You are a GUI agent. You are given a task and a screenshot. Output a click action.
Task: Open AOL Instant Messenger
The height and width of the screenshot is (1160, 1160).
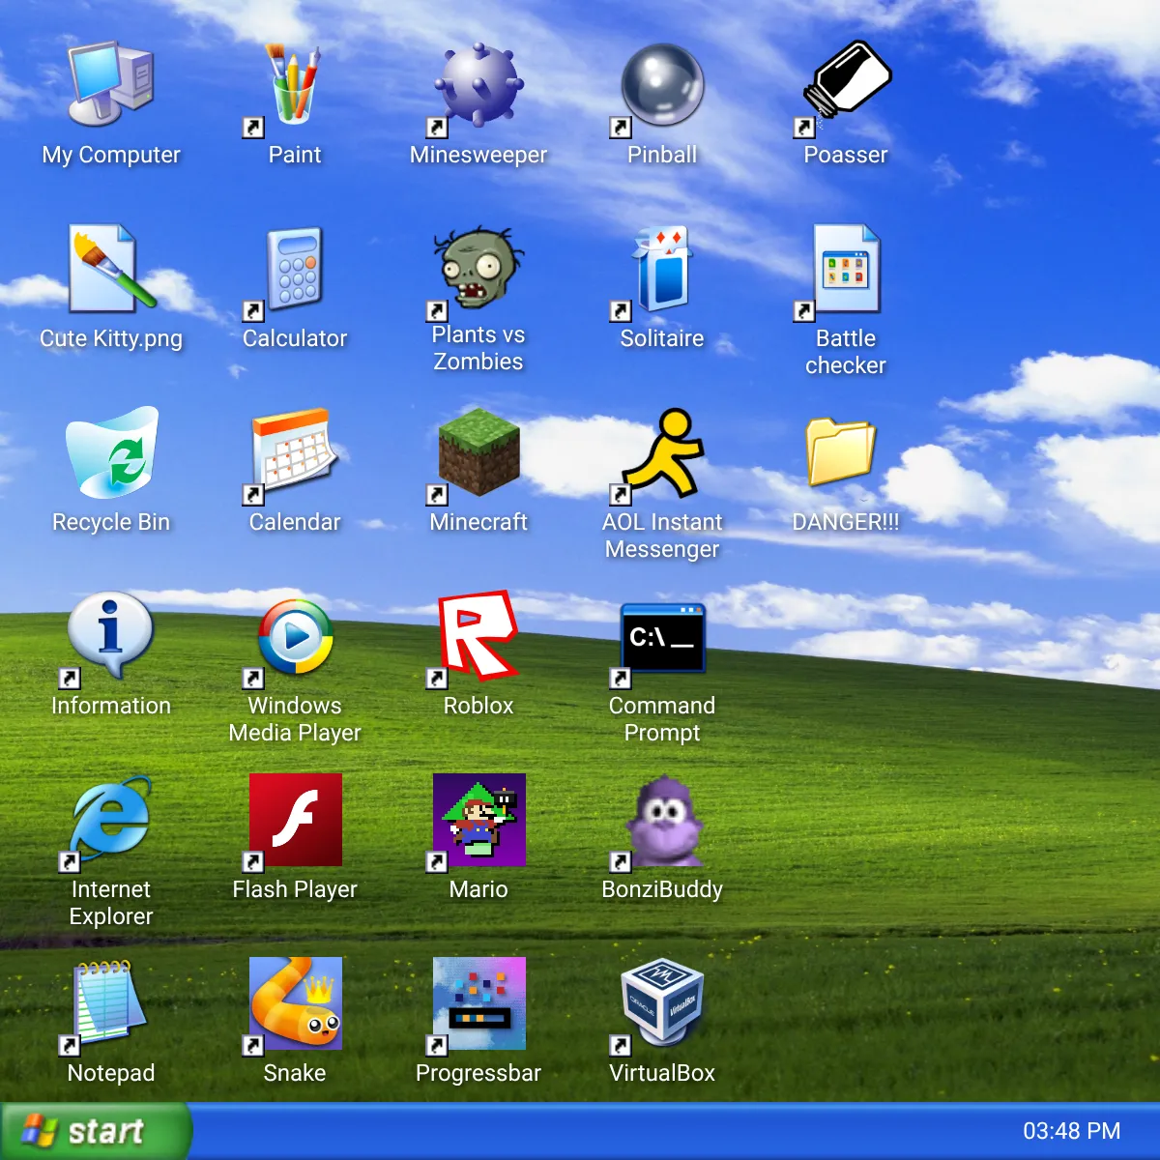(x=662, y=452)
